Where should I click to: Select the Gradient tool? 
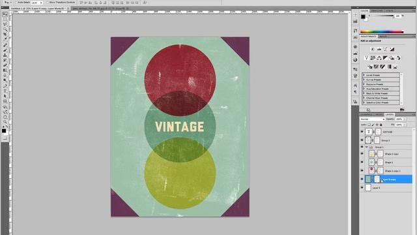coord(5,70)
